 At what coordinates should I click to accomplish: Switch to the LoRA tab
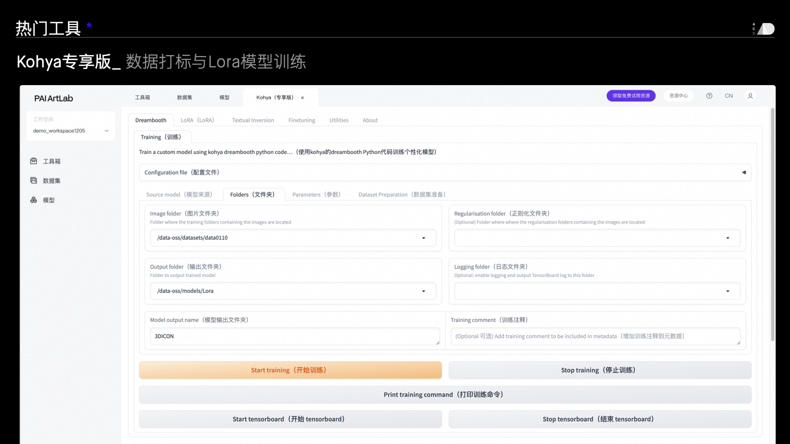click(x=197, y=120)
